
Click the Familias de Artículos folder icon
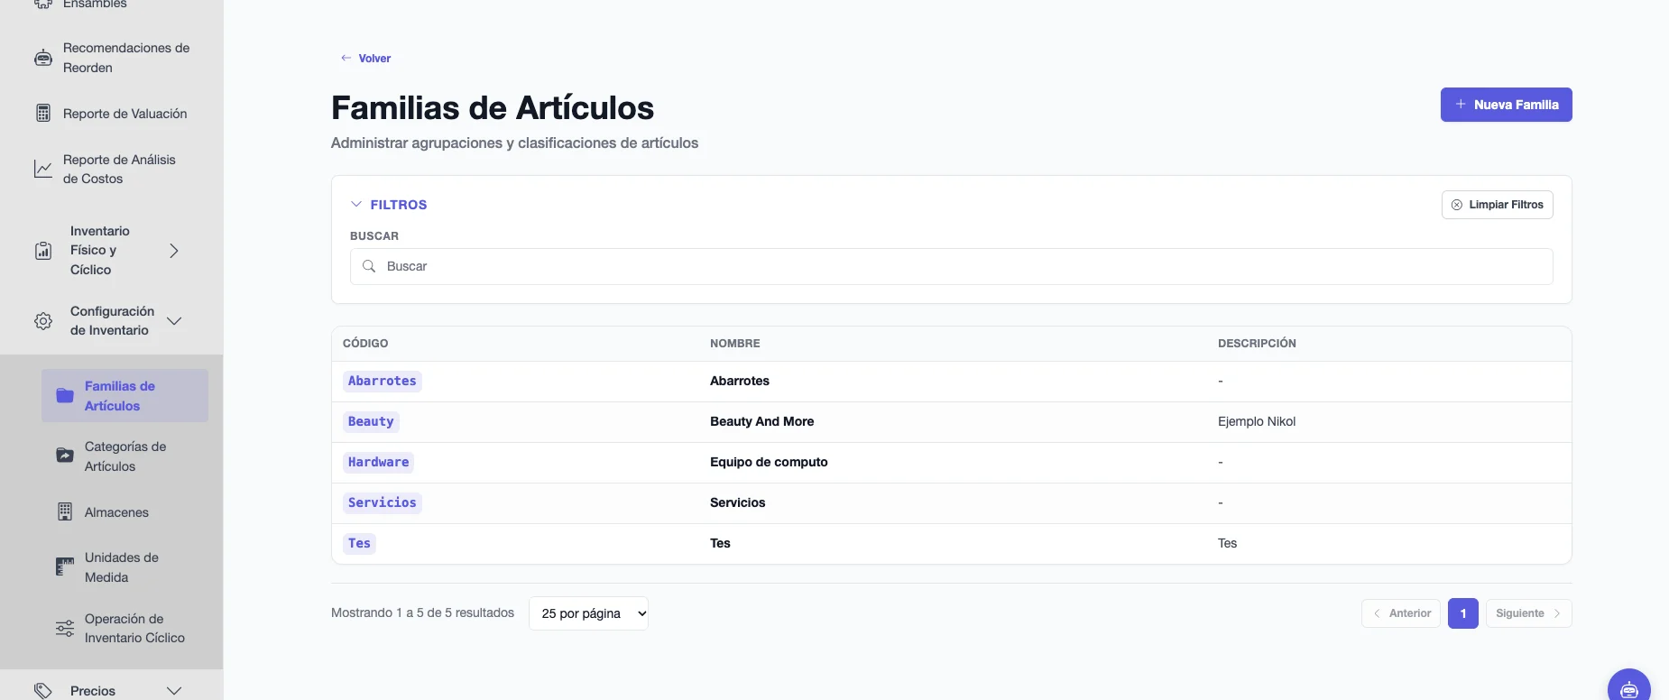(65, 395)
